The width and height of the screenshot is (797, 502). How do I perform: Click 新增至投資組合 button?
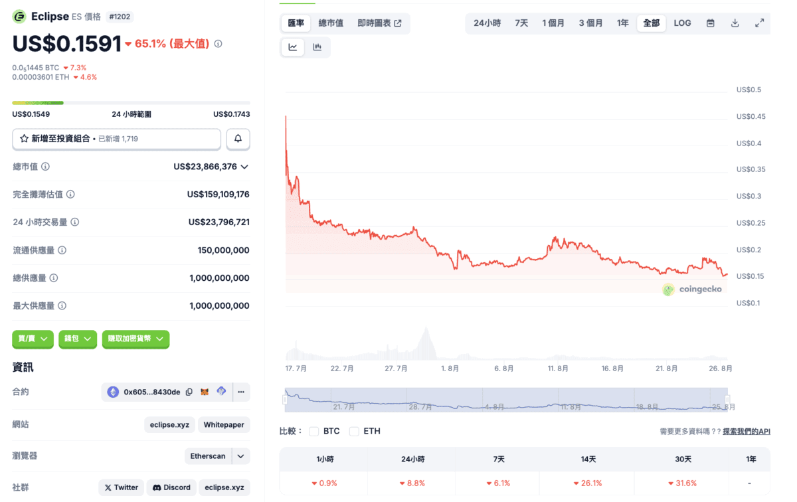point(117,139)
